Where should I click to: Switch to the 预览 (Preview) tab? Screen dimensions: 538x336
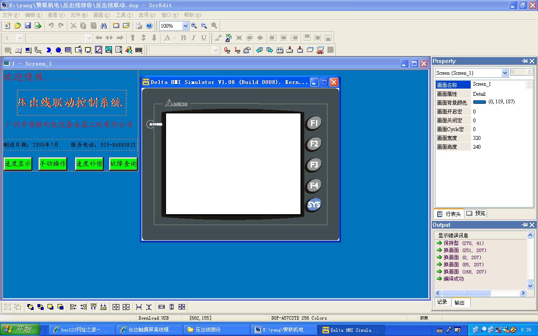point(476,213)
